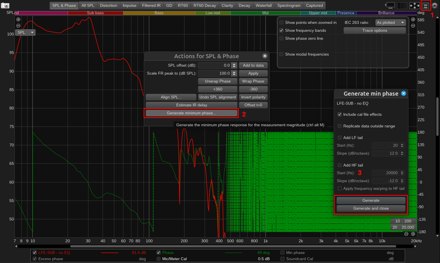Uncheck Show frequency bands
This screenshot has height=263, width=440.
click(281, 30)
